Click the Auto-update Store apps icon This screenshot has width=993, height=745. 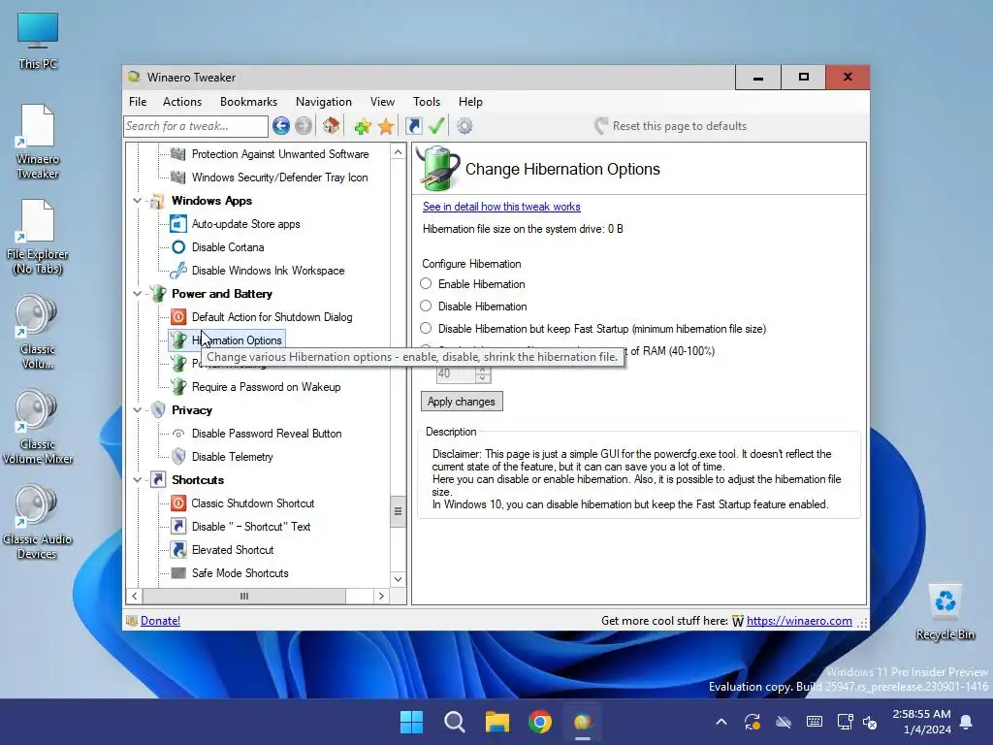178,224
